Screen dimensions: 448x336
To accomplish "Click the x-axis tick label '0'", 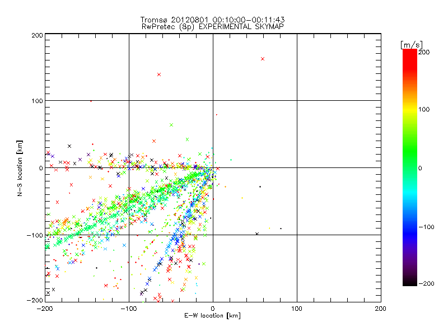I will point(213,309).
